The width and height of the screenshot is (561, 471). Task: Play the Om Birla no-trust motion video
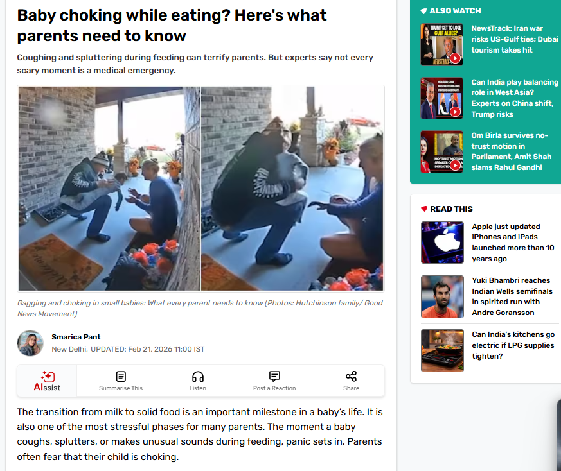442,151
